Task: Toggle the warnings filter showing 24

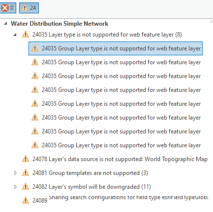Action: click(x=29, y=8)
